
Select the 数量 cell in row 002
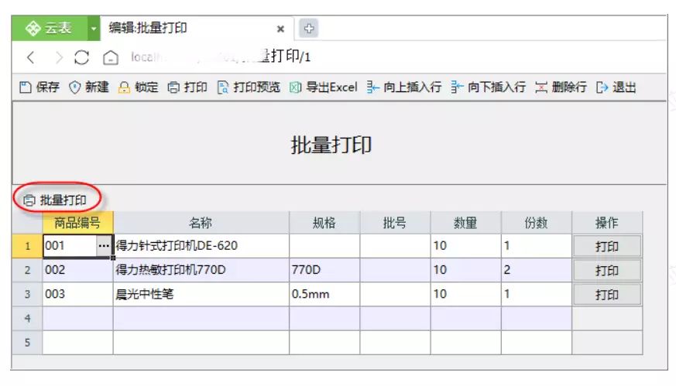point(465,270)
